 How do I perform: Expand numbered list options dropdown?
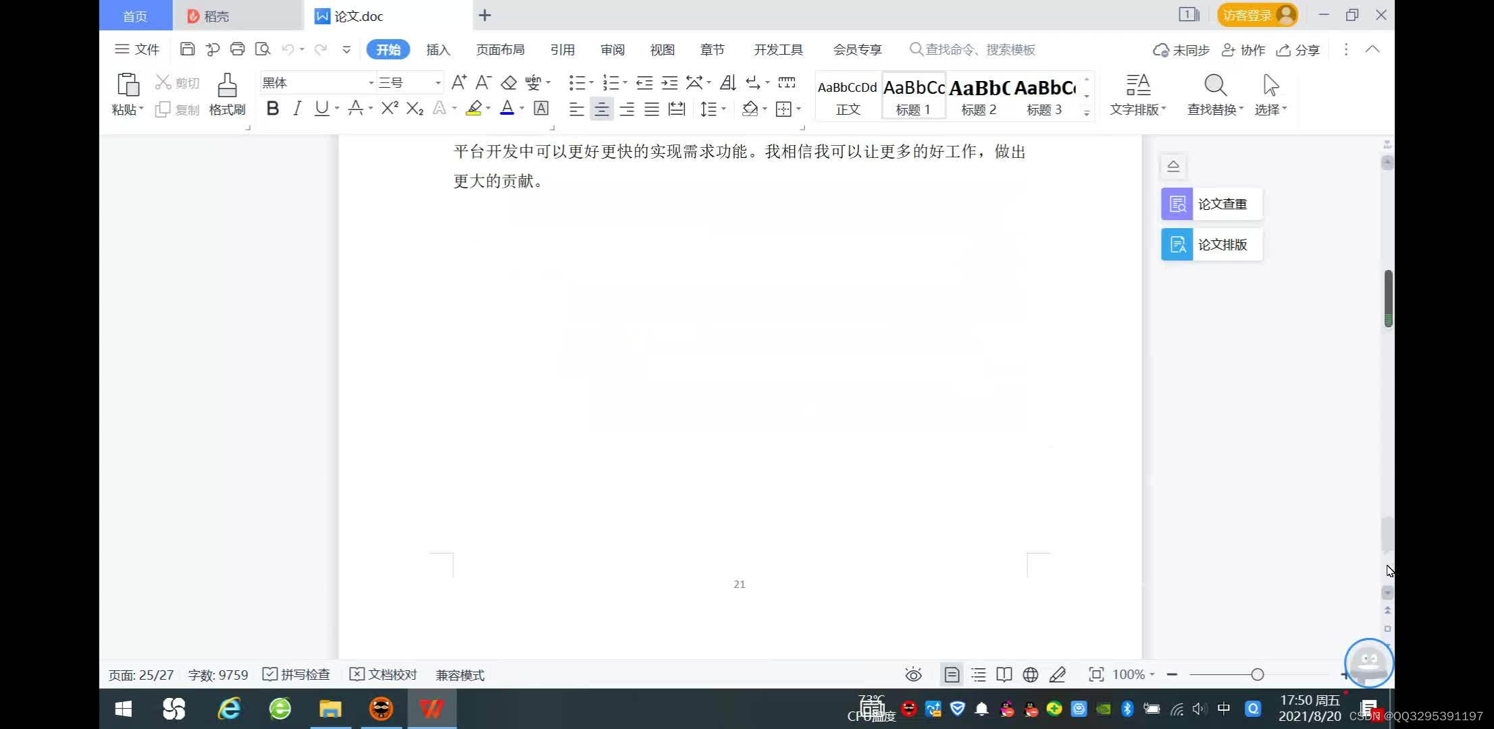click(625, 83)
